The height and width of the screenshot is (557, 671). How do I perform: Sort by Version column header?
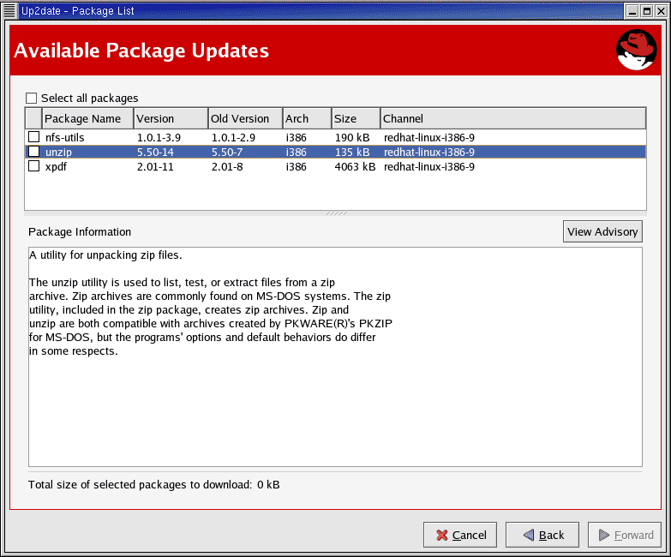pyautogui.click(x=171, y=118)
